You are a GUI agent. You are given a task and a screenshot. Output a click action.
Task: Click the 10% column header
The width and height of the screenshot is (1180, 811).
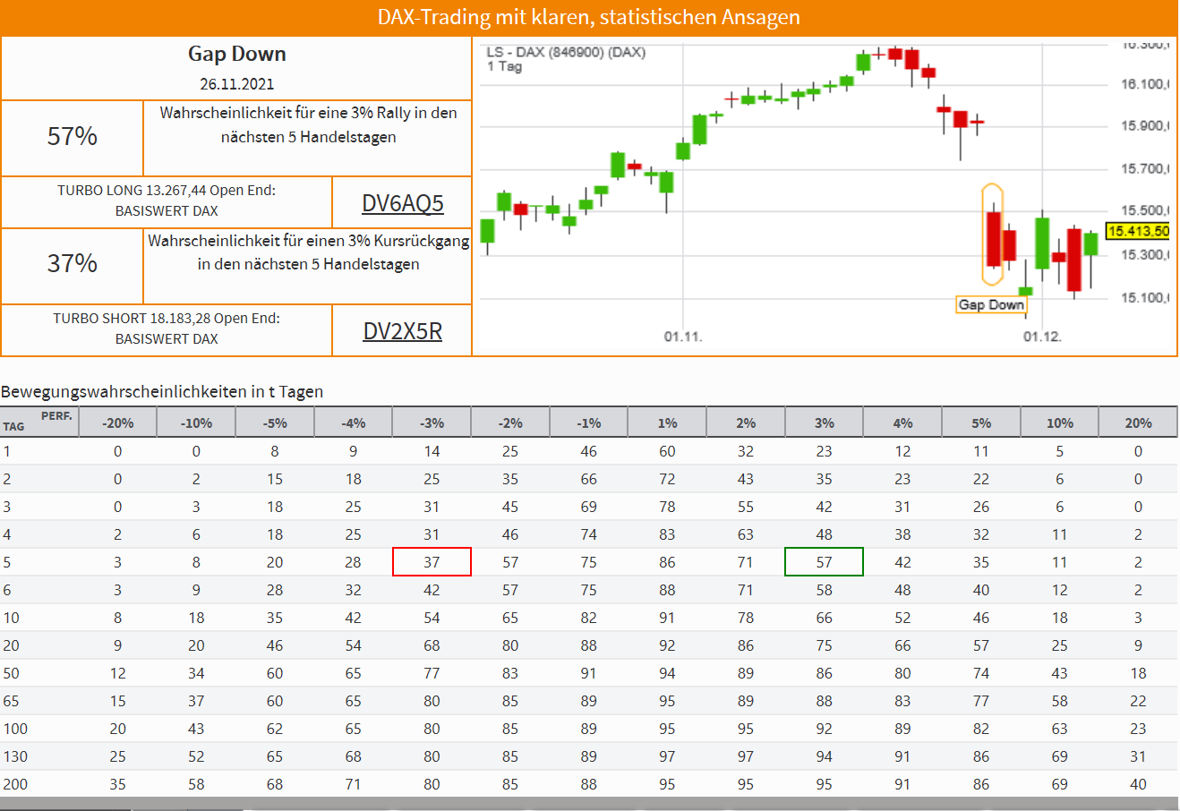coord(1059,423)
